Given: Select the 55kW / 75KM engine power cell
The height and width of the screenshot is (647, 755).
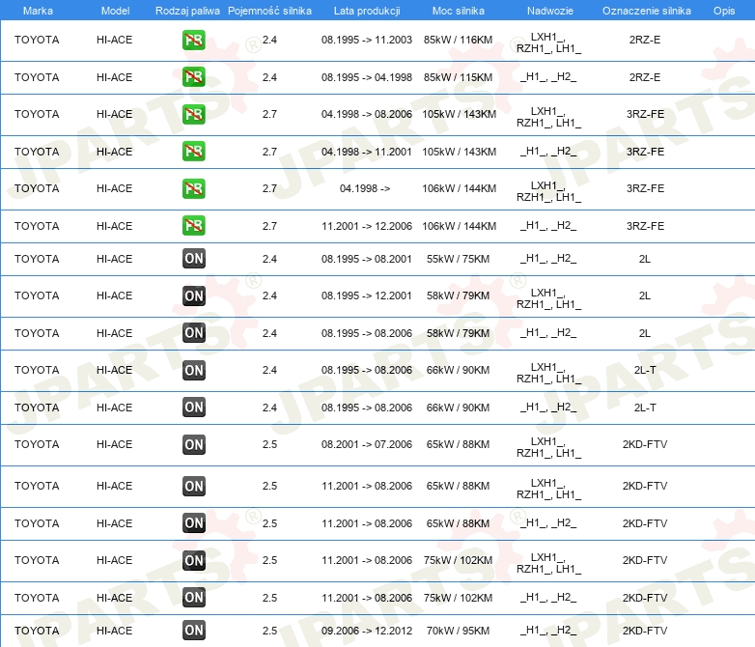Looking at the screenshot, I should click(x=459, y=259).
